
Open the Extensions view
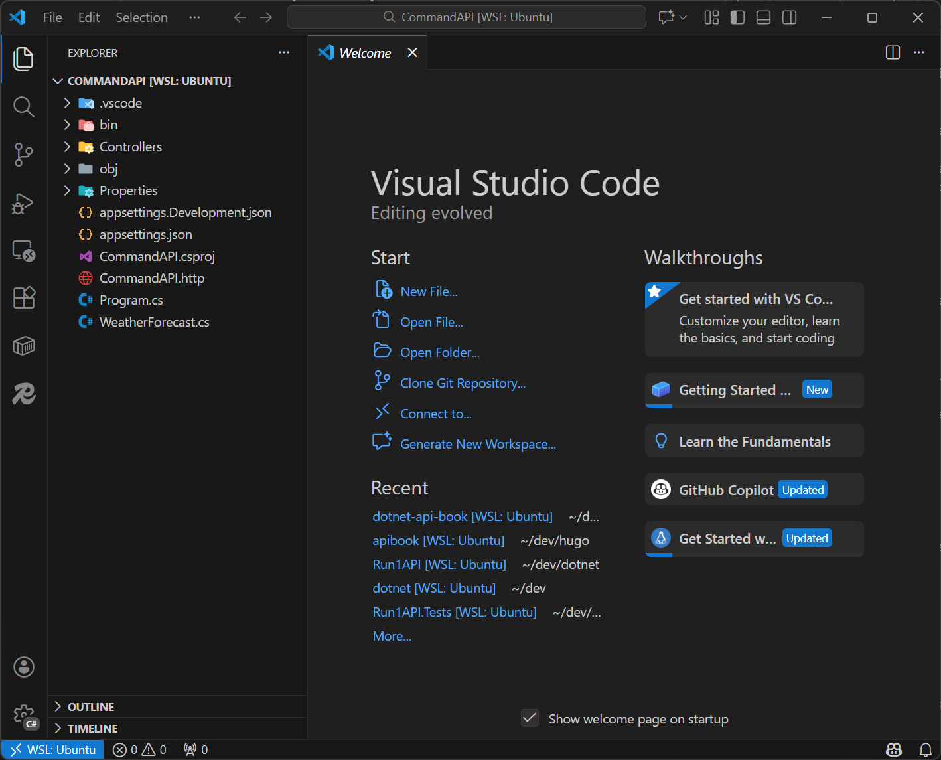point(23,297)
